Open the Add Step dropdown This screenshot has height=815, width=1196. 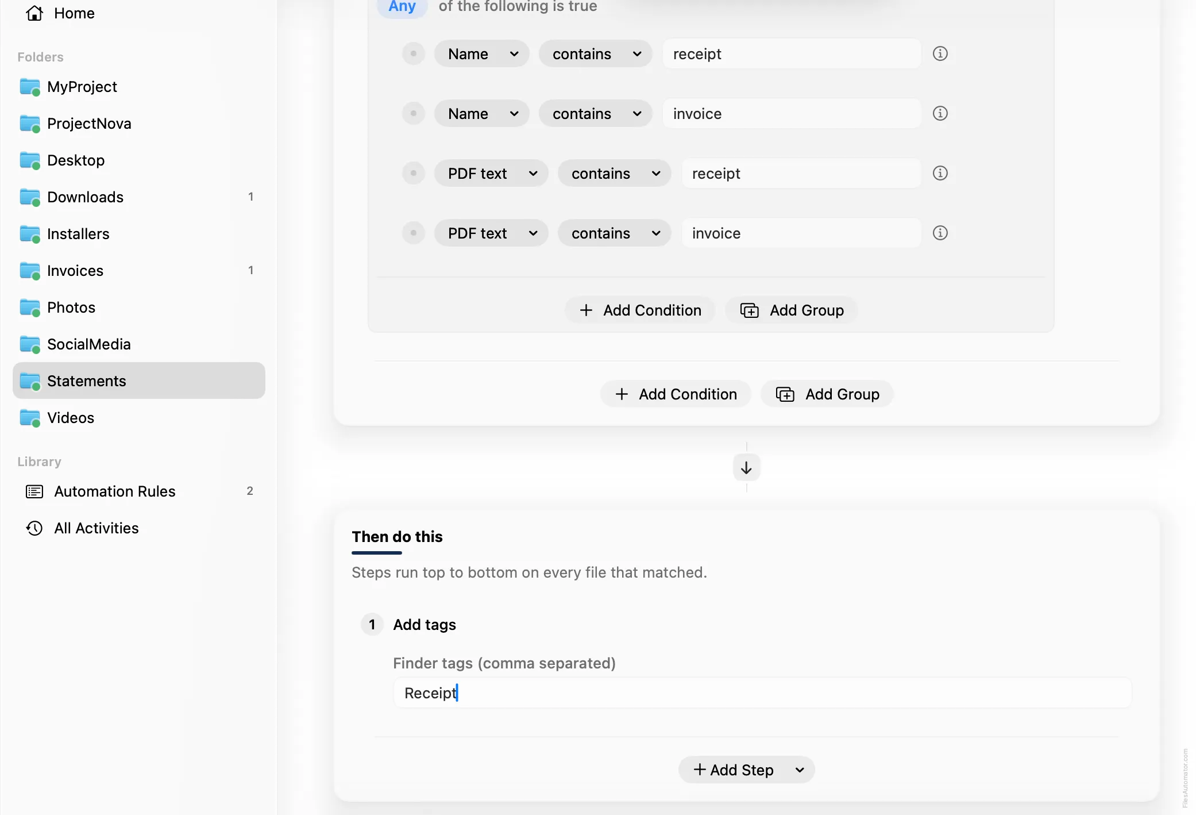tap(746, 770)
